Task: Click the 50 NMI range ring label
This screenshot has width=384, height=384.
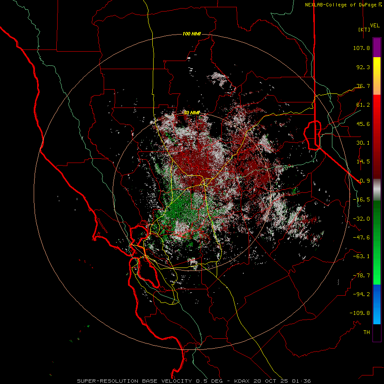Action: coord(192,113)
